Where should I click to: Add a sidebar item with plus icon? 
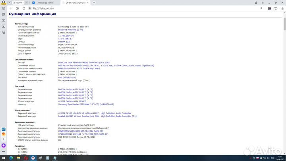click(4, 140)
